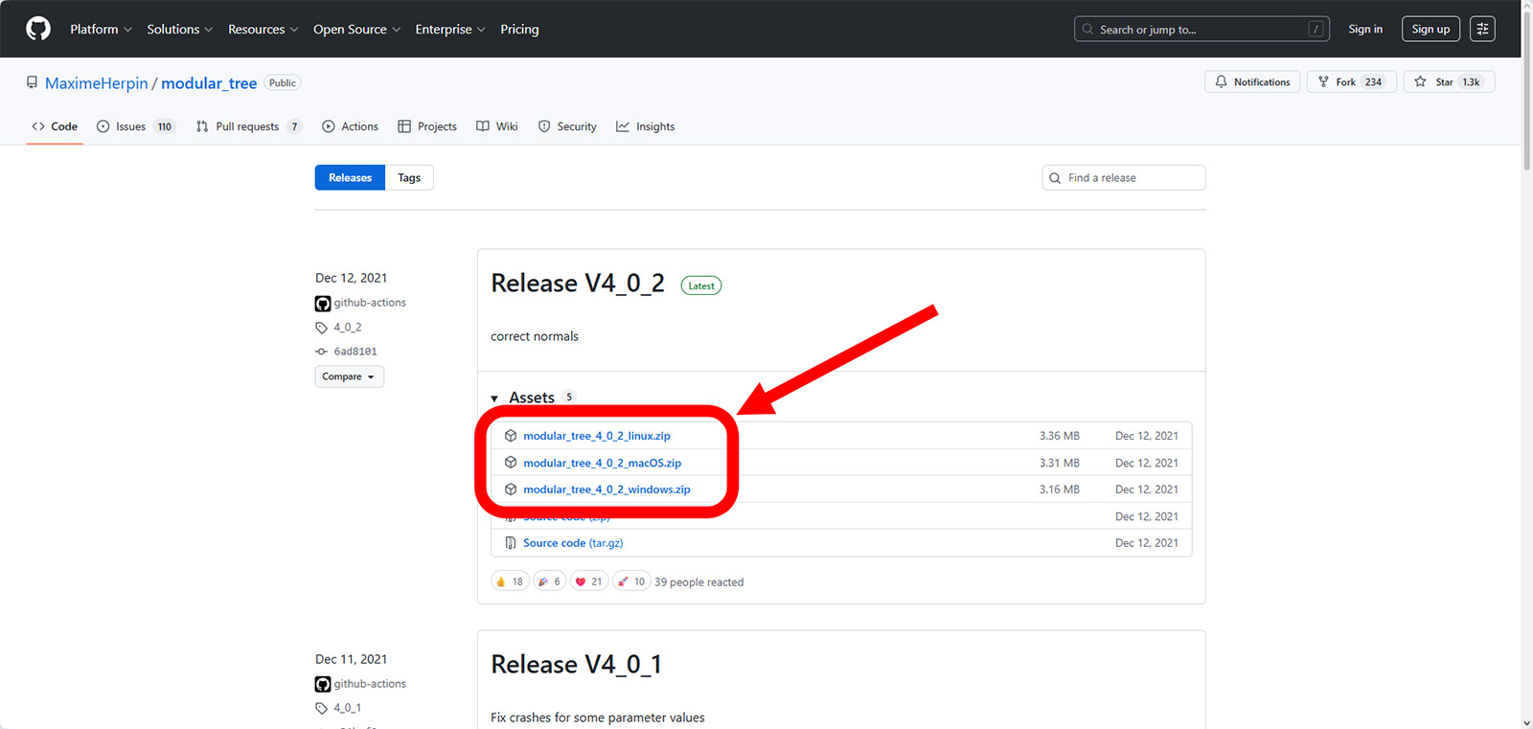
Task: Select the Releases toggle button
Action: click(350, 178)
